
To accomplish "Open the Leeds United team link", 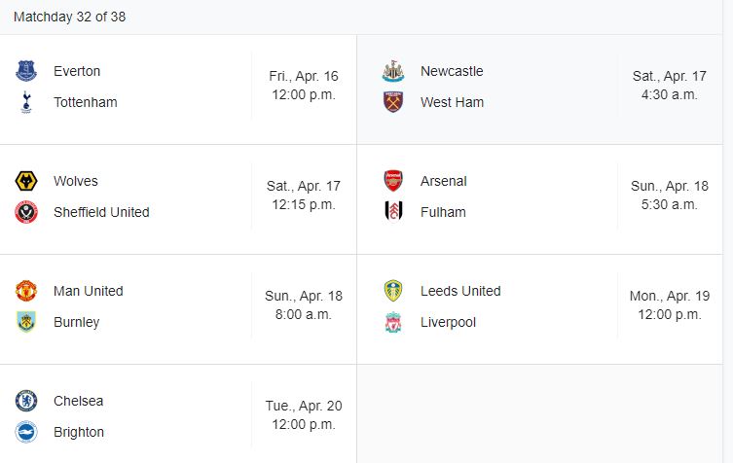I will 460,291.
